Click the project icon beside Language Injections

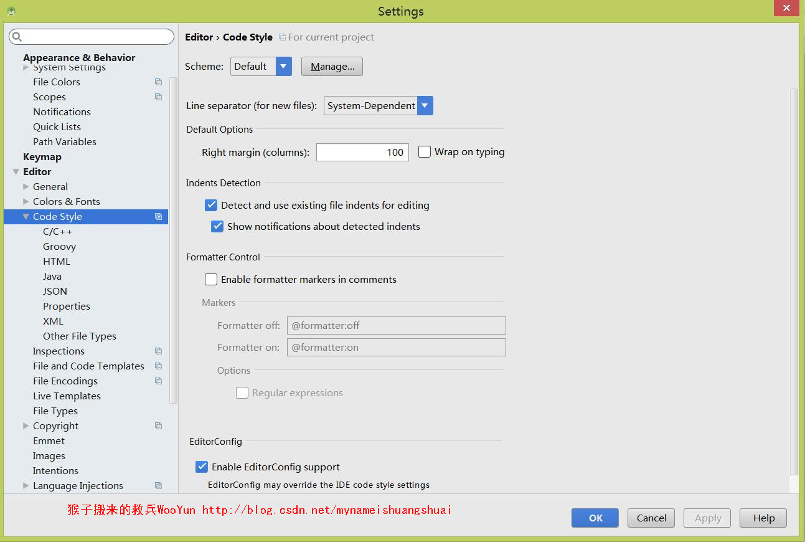[158, 486]
